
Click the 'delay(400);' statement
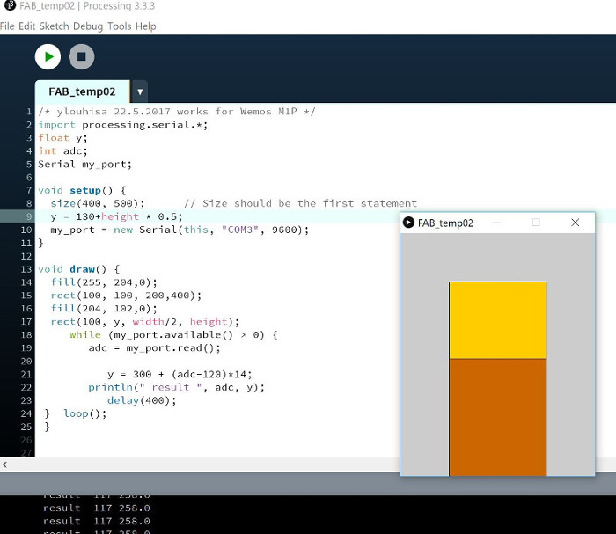(x=142, y=400)
